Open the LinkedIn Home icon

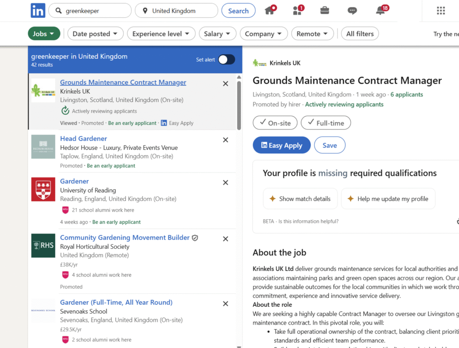[270, 11]
